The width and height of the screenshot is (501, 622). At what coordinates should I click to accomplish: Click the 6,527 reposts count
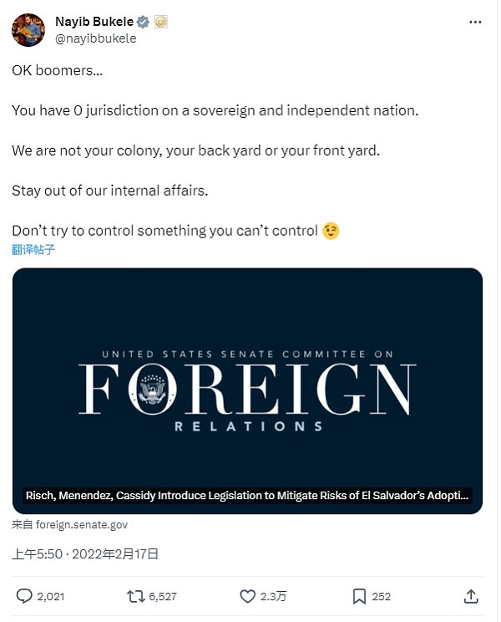tap(164, 596)
